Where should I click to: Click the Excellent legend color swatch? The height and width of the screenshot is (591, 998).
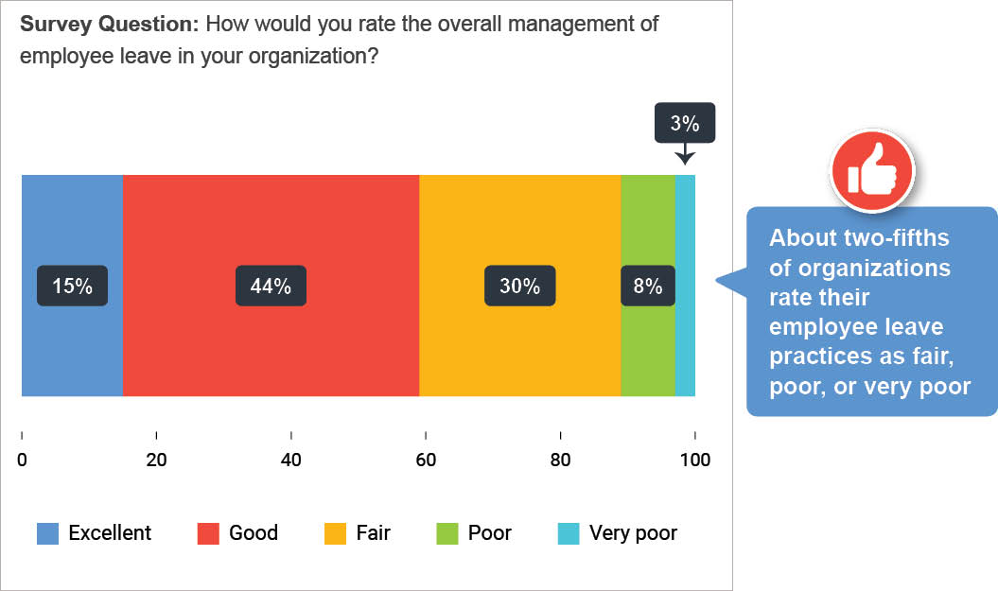(x=47, y=533)
